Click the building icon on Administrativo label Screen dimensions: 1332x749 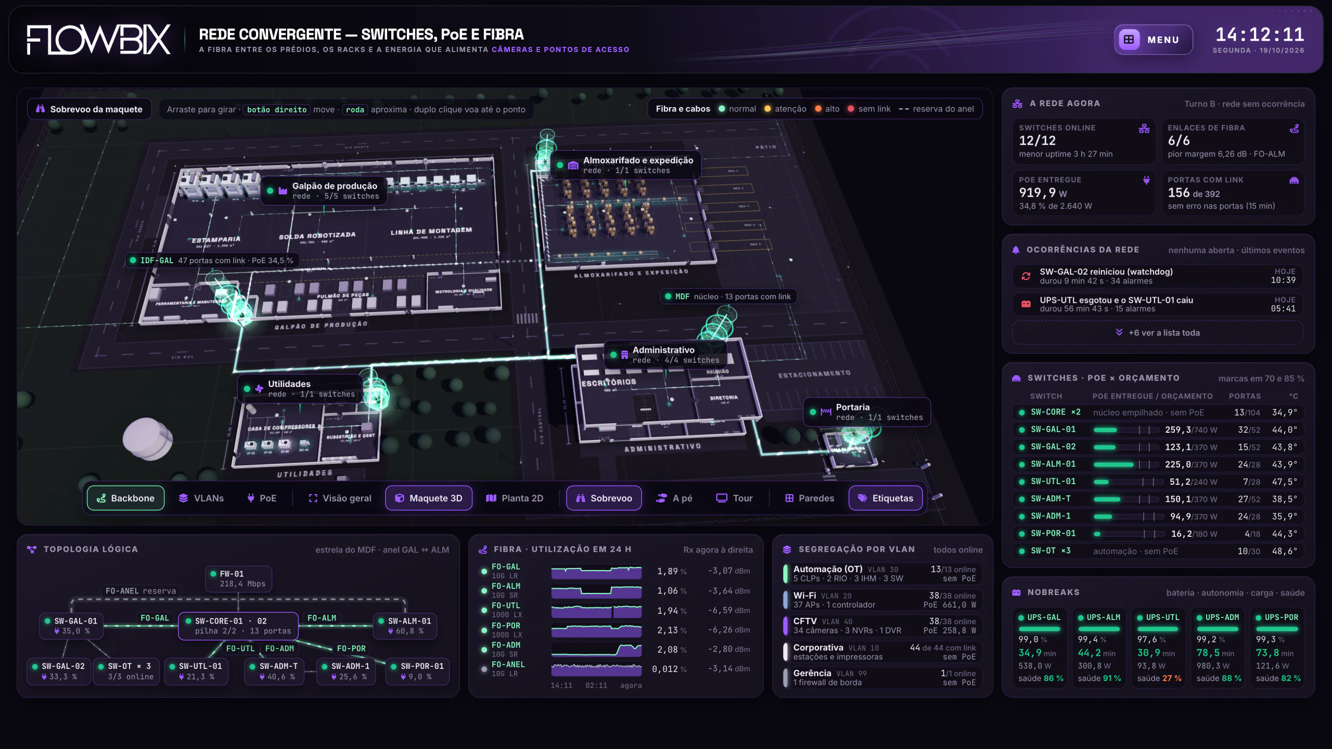point(624,355)
